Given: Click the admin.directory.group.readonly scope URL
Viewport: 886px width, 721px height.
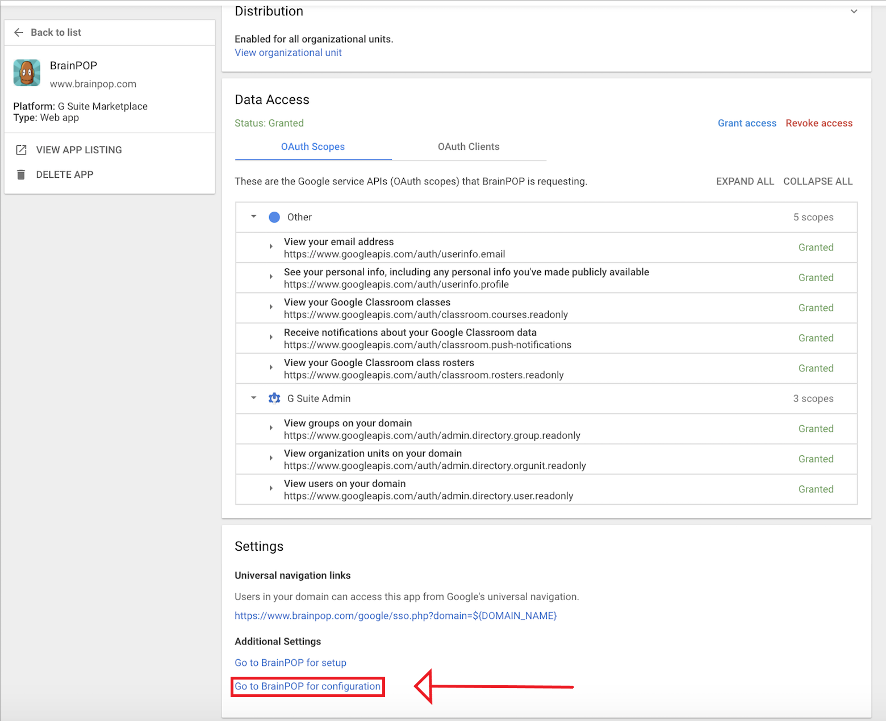Looking at the screenshot, I should 432,435.
